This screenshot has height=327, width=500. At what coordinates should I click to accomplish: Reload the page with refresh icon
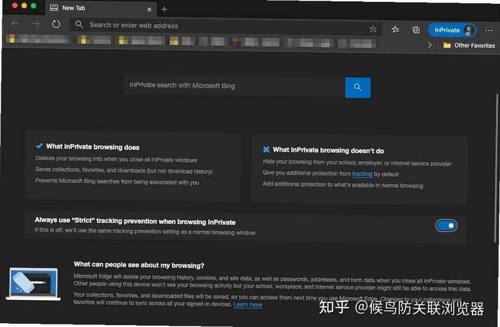point(56,24)
